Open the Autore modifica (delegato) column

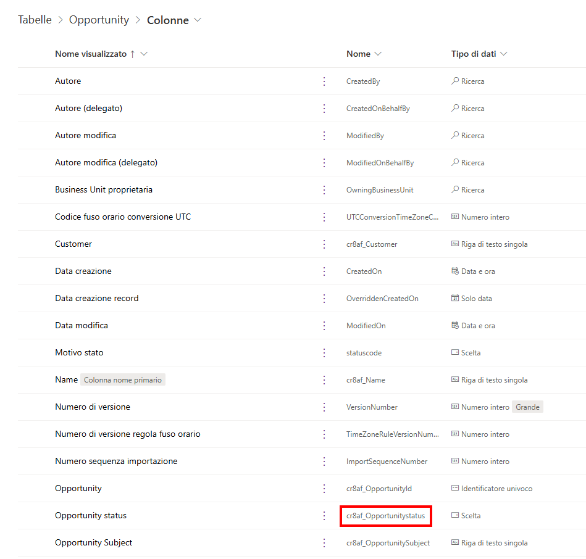(106, 163)
